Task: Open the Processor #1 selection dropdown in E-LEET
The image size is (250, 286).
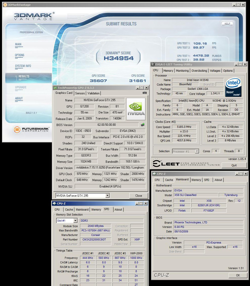Action: tap(197, 151)
